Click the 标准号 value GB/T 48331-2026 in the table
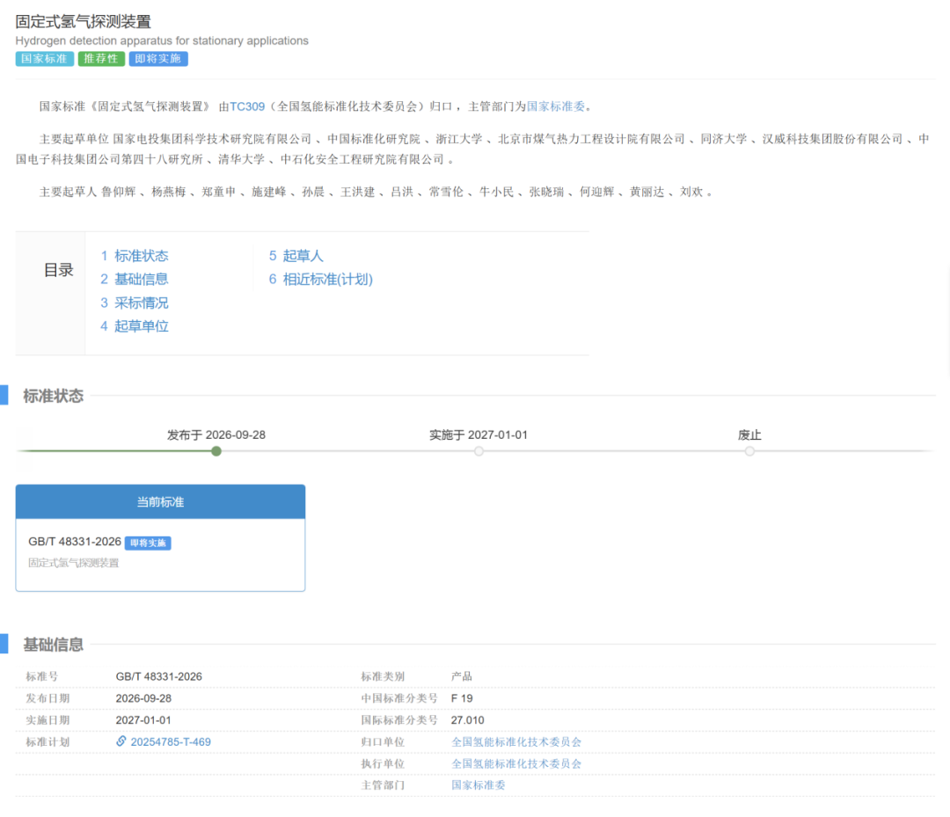 coord(158,676)
